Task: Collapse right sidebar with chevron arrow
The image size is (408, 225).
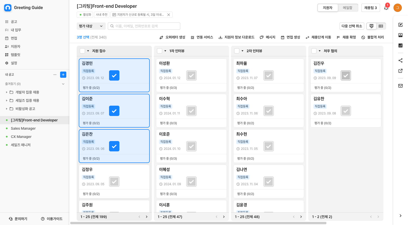Action: point(400,216)
